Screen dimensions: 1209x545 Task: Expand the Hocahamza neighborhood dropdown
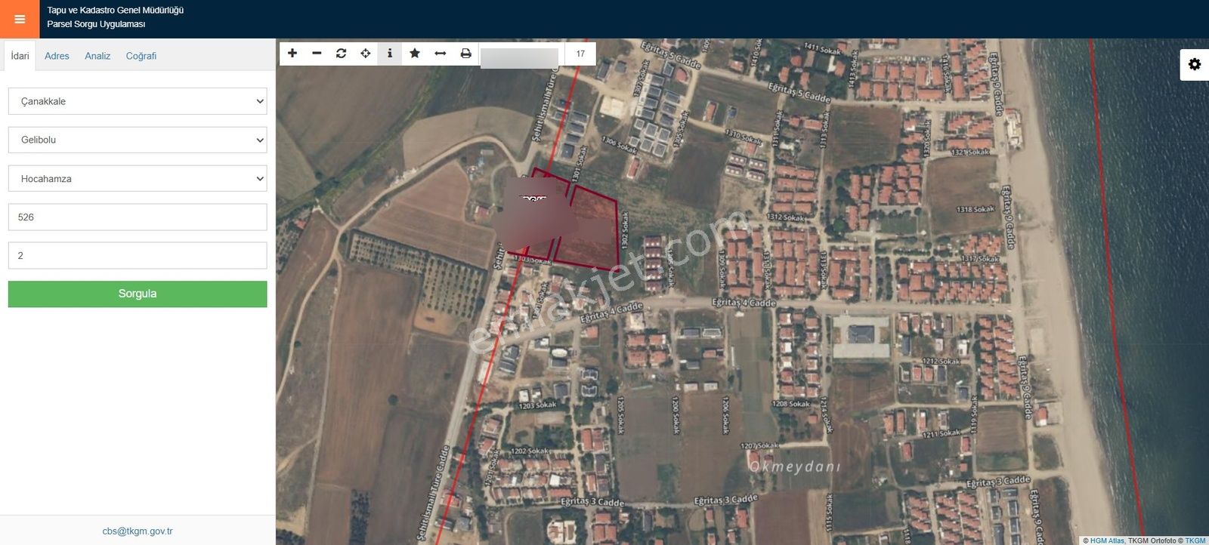pyautogui.click(x=138, y=179)
